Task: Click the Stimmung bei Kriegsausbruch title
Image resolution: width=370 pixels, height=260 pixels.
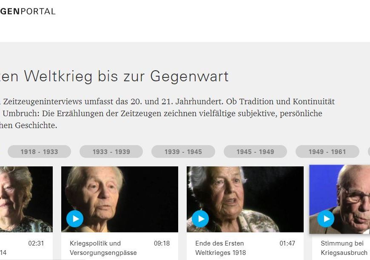Action: tap(344, 248)
